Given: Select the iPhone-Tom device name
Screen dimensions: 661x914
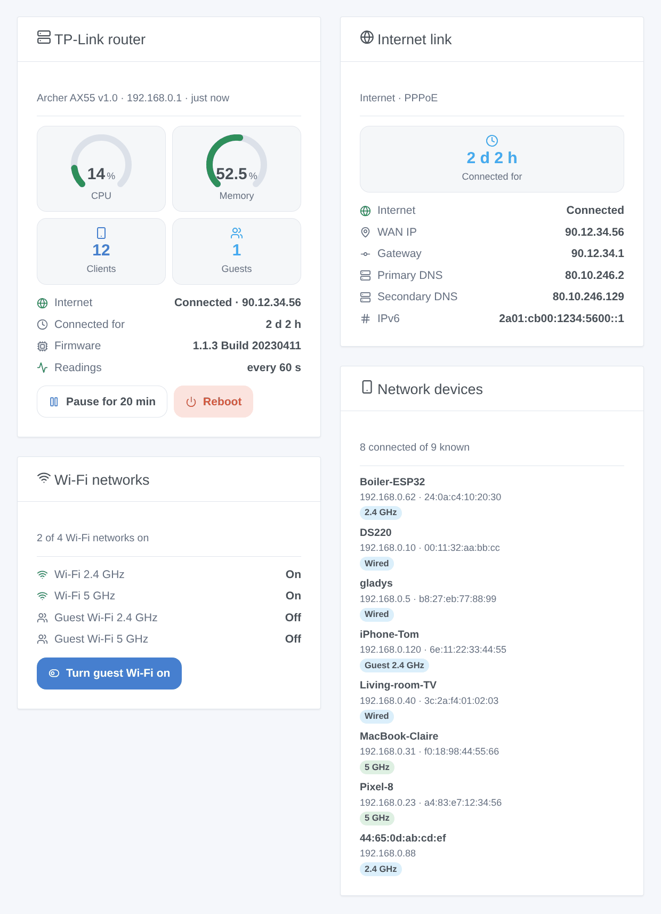Looking at the screenshot, I should [x=389, y=634].
